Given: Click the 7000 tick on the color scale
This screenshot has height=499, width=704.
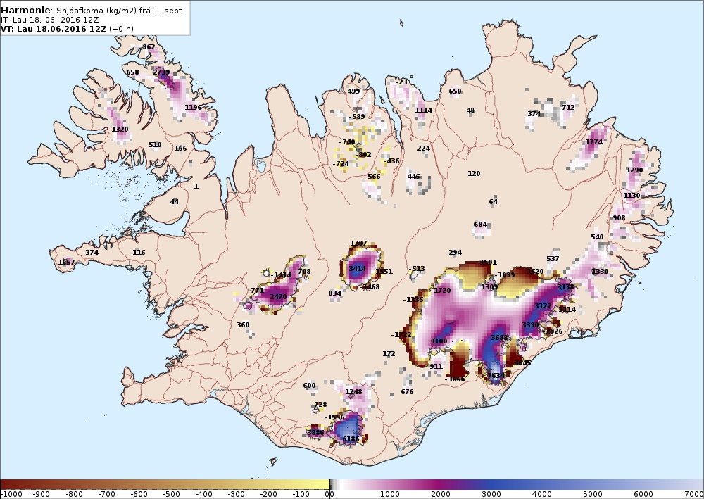Looking at the screenshot, I should click(694, 495).
